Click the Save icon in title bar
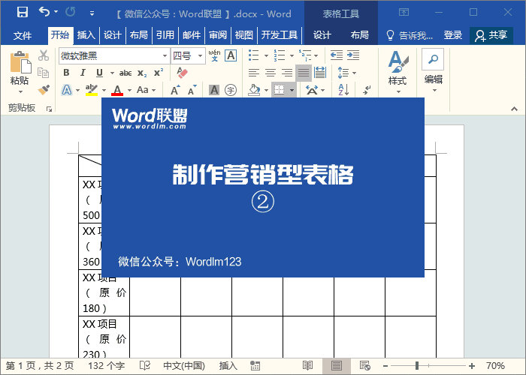526x375 pixels. (x=23, y=13)
